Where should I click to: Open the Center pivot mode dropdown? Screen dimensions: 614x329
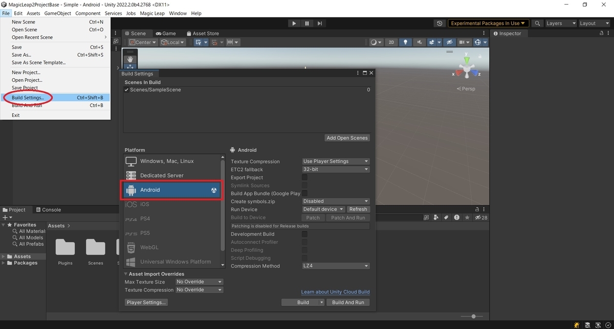143,42
